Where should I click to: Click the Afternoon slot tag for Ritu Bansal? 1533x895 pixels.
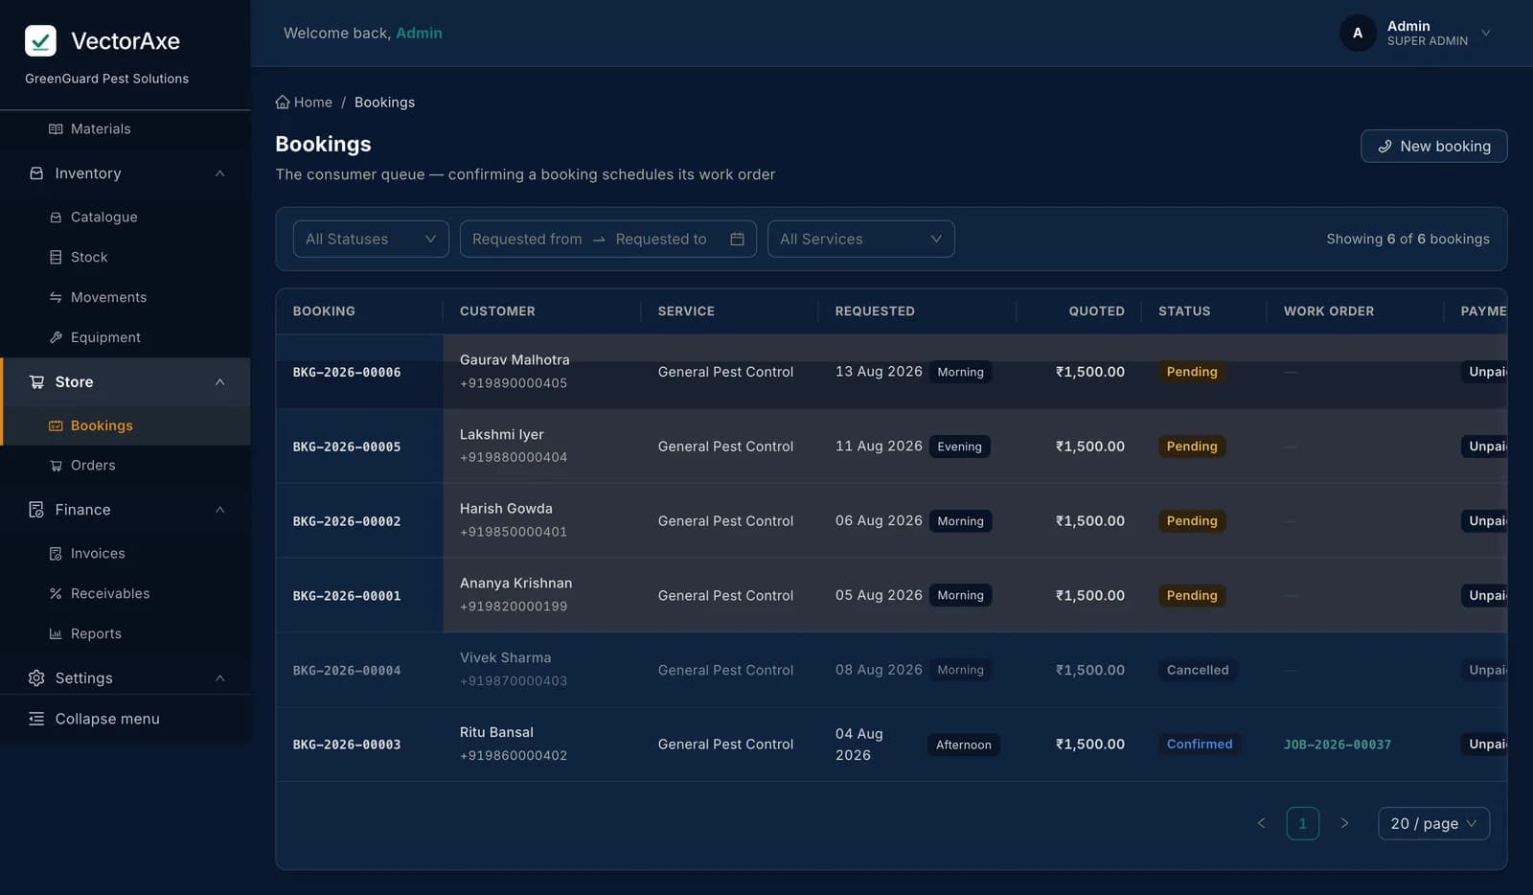click(963, 746)
